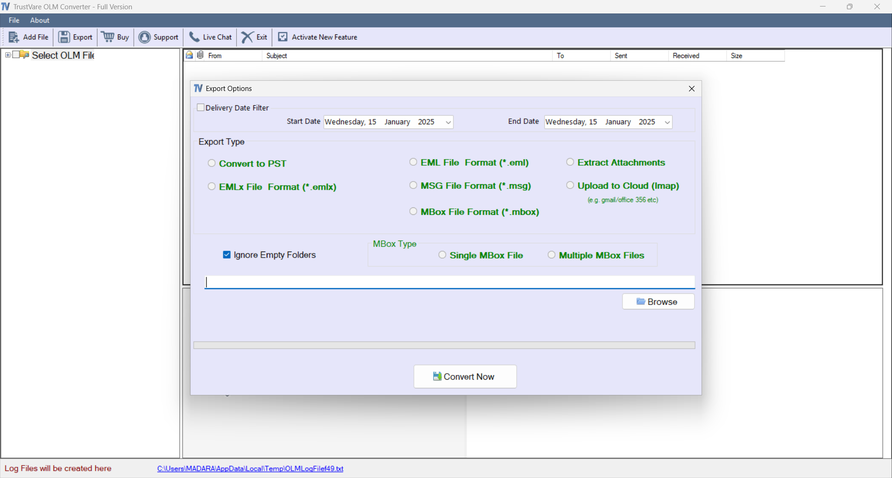Click the Activate New Feature checkmark icon
Screen dimensions: 892x478
tap(282, 37)
